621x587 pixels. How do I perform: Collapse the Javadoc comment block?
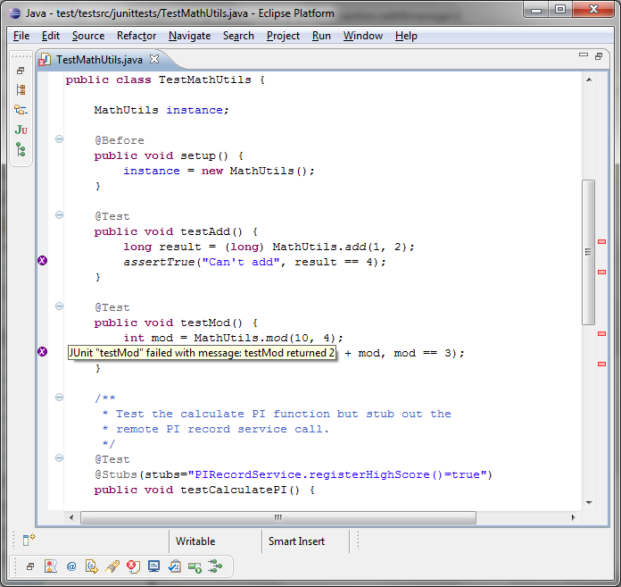point(59,398)
